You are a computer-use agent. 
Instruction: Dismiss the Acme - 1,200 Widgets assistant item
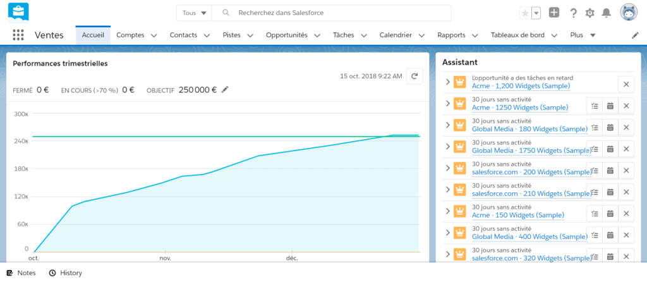(x=626, y=84)
